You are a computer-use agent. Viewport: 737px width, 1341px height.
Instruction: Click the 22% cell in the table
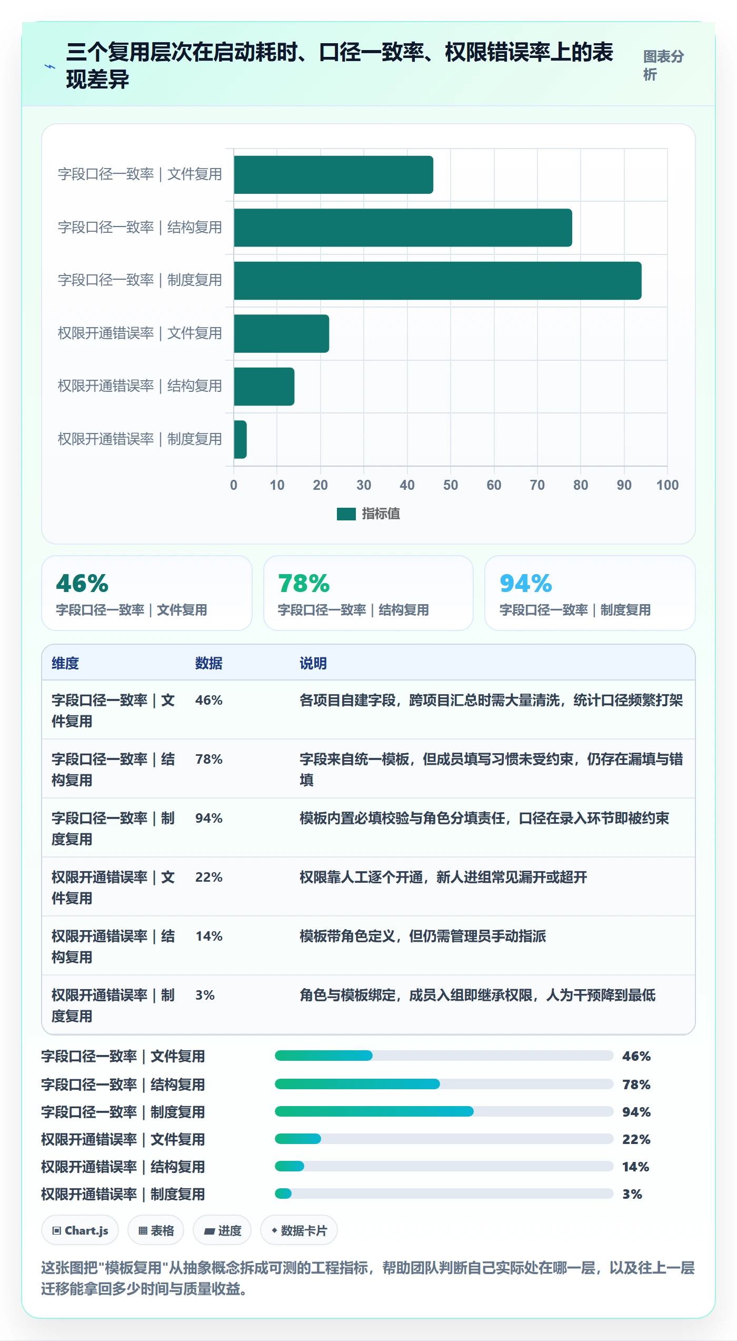209,877
